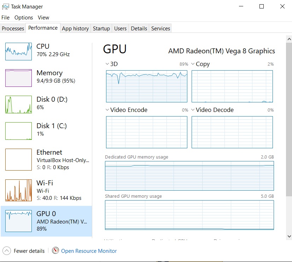Click the scrollbar up arrow in GPU pane
The height and width of the screenshot is (262, 292).
tap(289, 39)
